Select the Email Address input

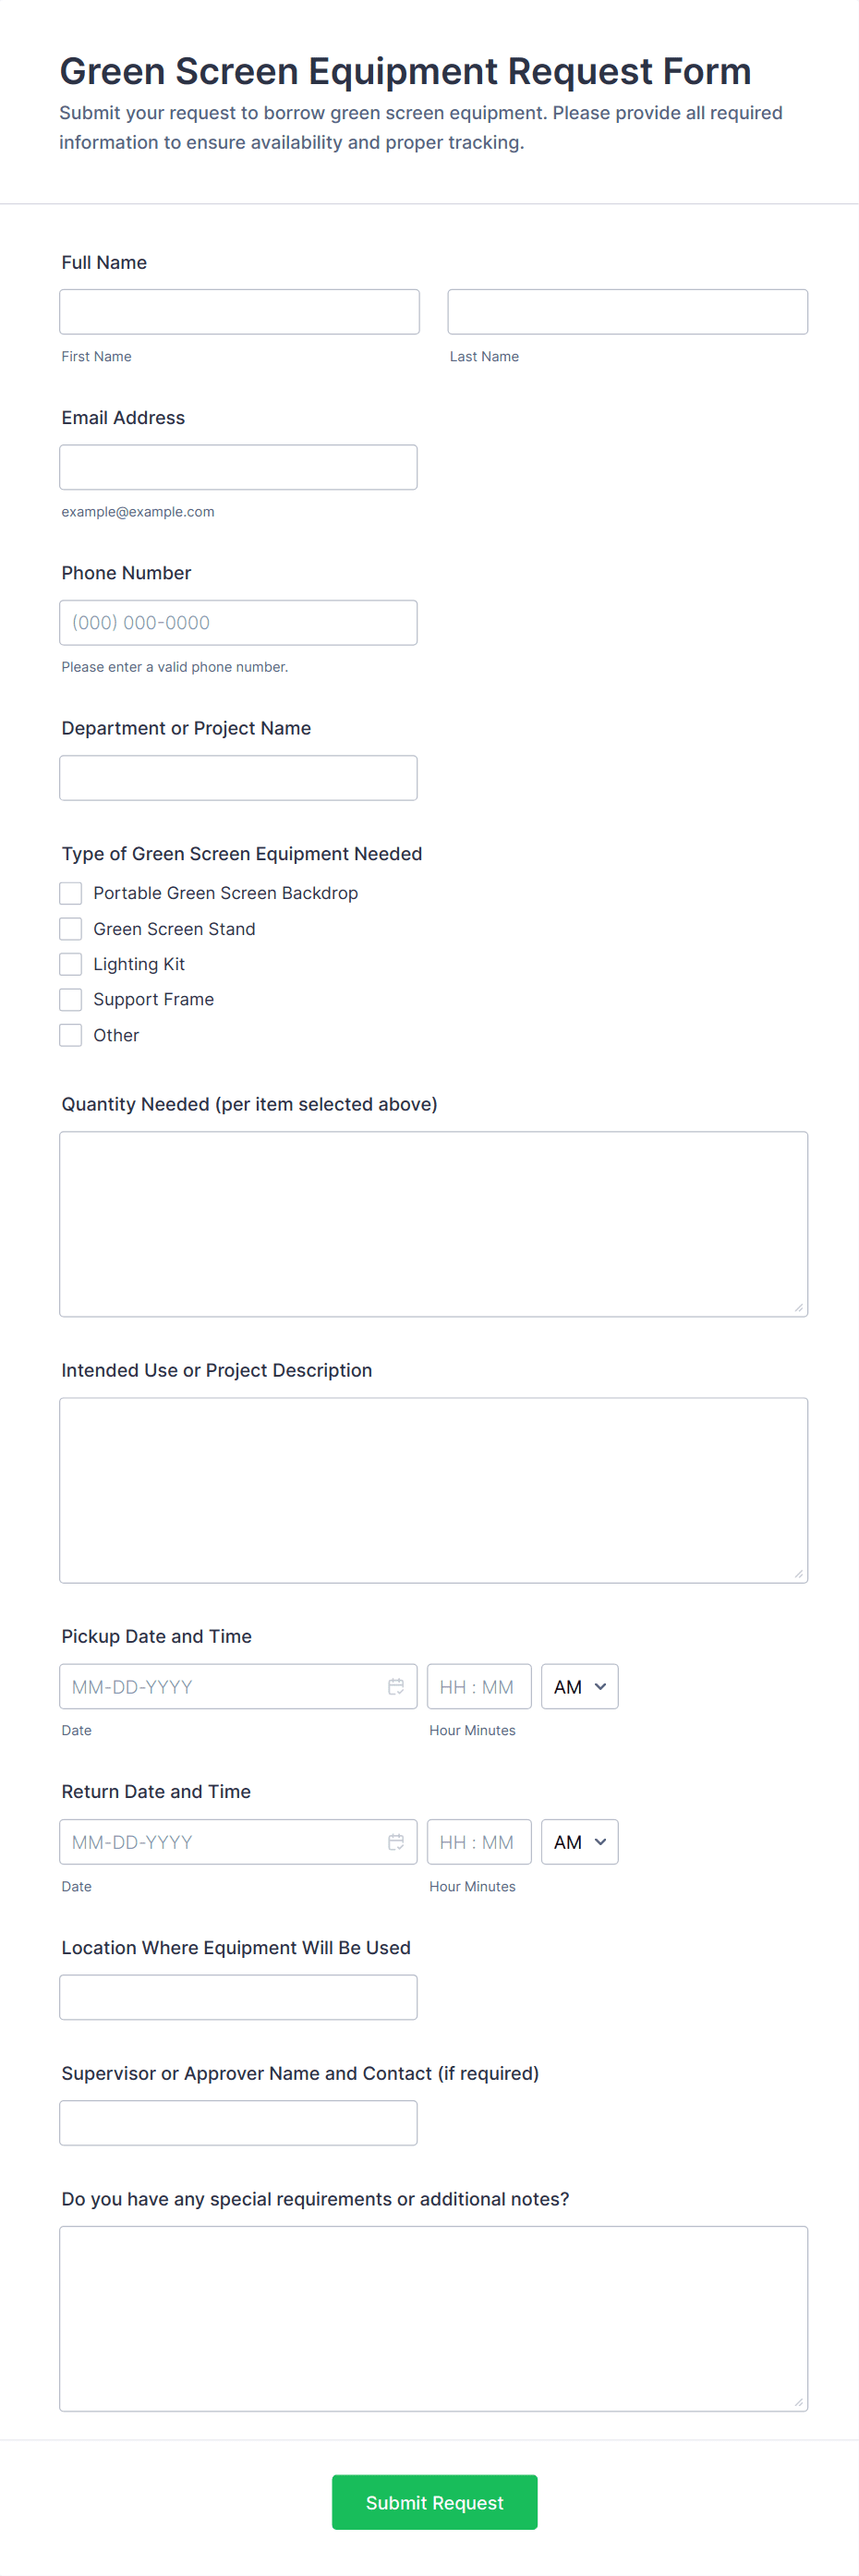(x=238, y=467)
